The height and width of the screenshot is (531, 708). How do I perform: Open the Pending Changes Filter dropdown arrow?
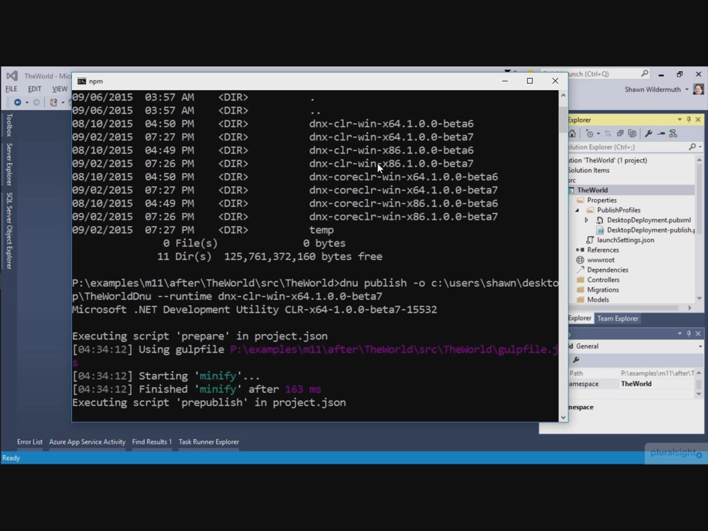click(x=598, y=133)
